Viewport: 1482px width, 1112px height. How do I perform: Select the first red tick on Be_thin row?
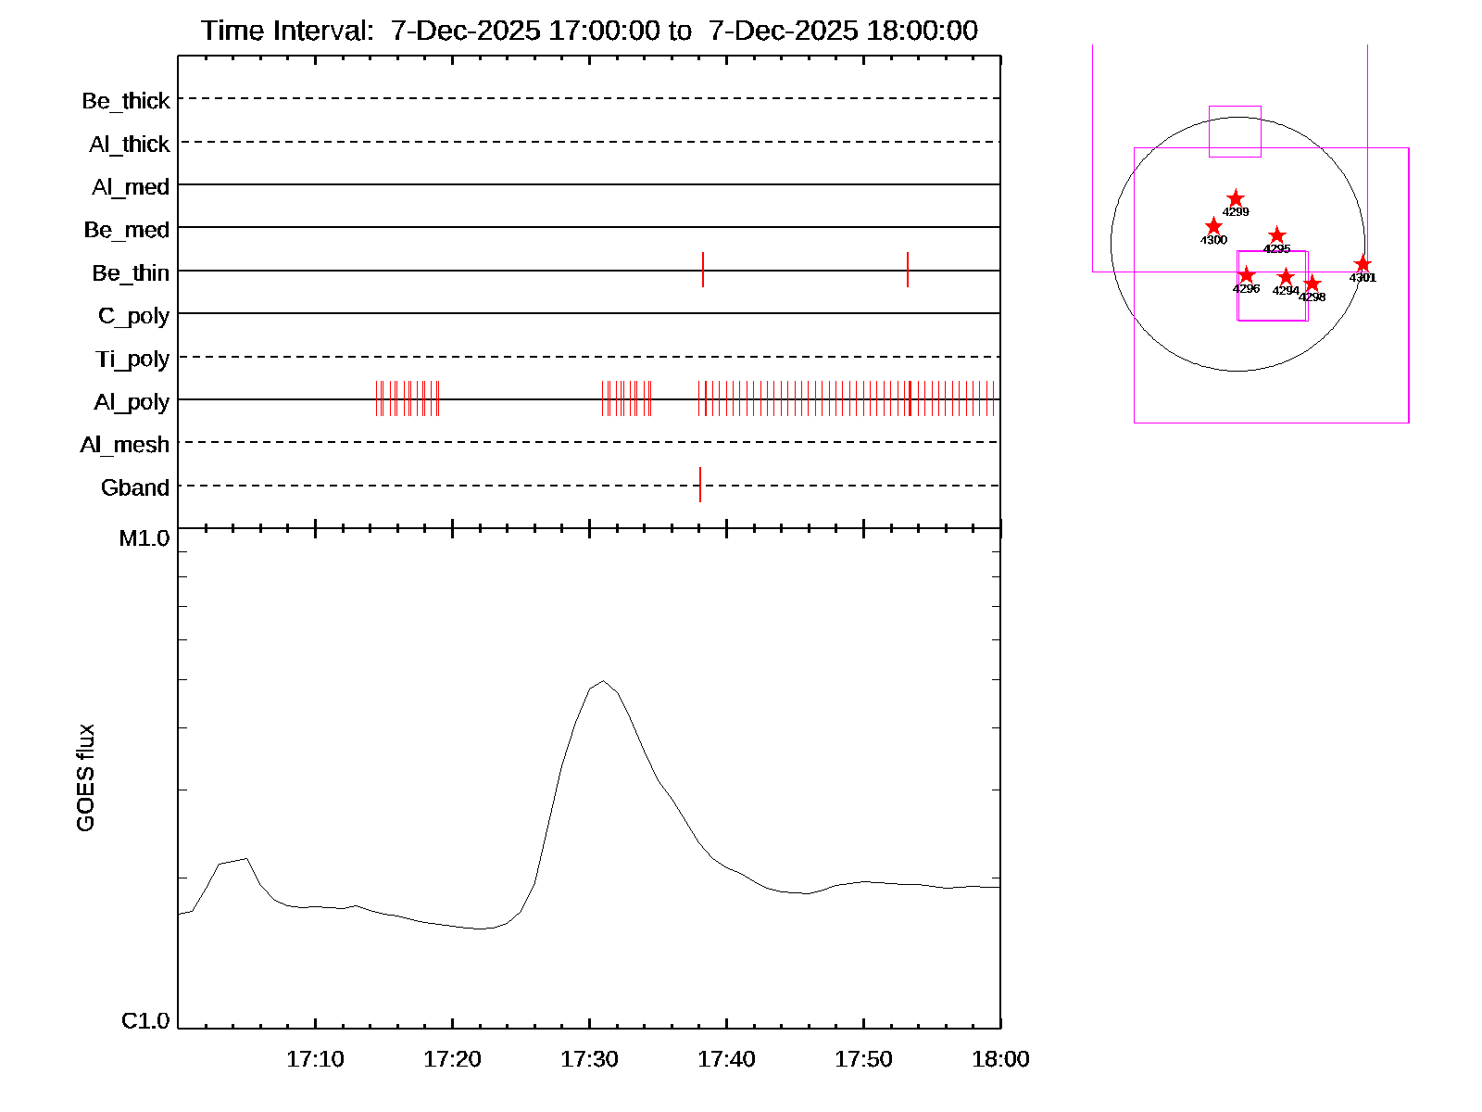click(x=703, y=270)
